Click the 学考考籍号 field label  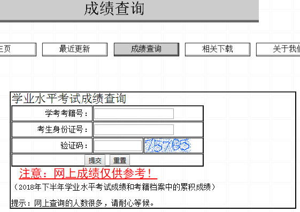click(66, 113)
